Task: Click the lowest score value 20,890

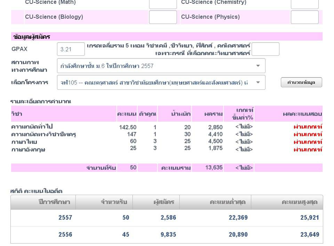Action: click(x=238, y=235)
